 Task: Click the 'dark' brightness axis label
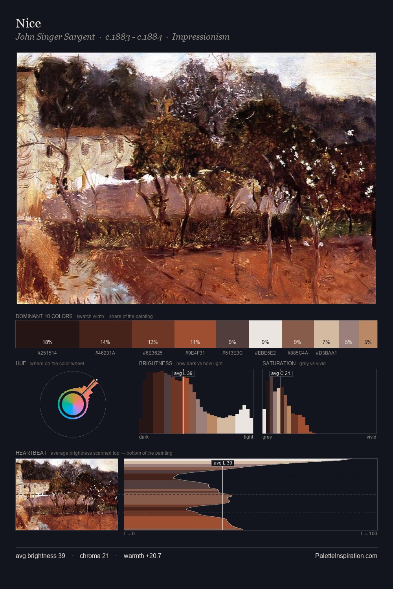tap(144, 437)
